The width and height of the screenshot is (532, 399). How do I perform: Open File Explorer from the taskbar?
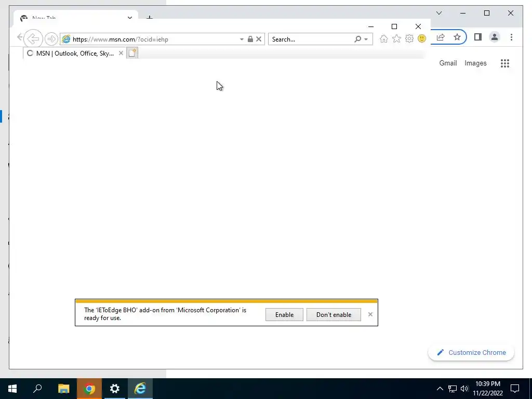point(63,389)
